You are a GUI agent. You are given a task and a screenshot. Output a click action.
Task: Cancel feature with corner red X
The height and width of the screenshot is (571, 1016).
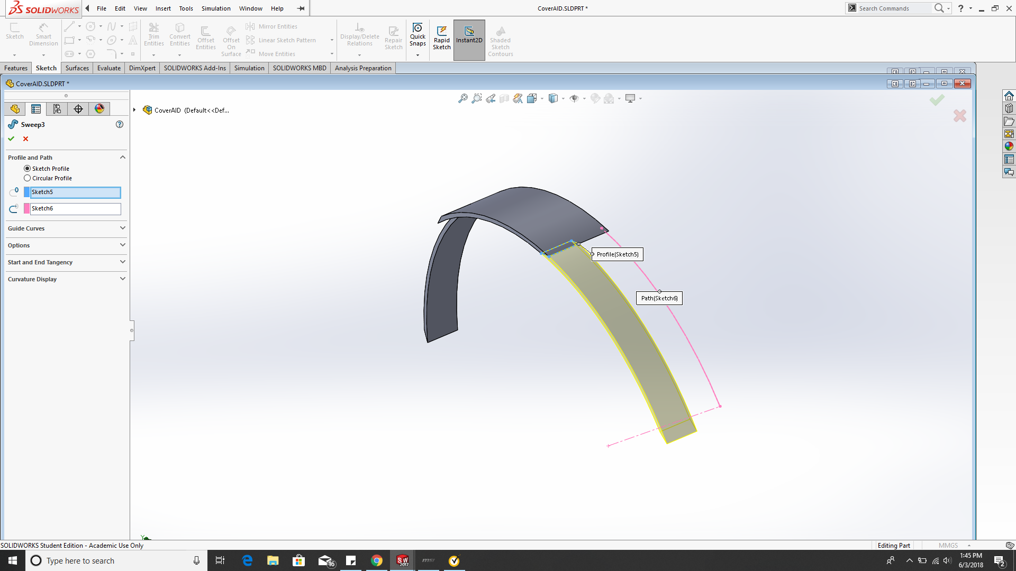pos(960,116)
